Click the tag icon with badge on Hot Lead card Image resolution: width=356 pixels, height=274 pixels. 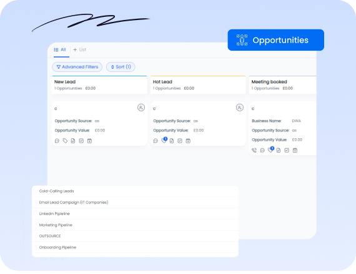pyautogui.click(x=164, y=140)
